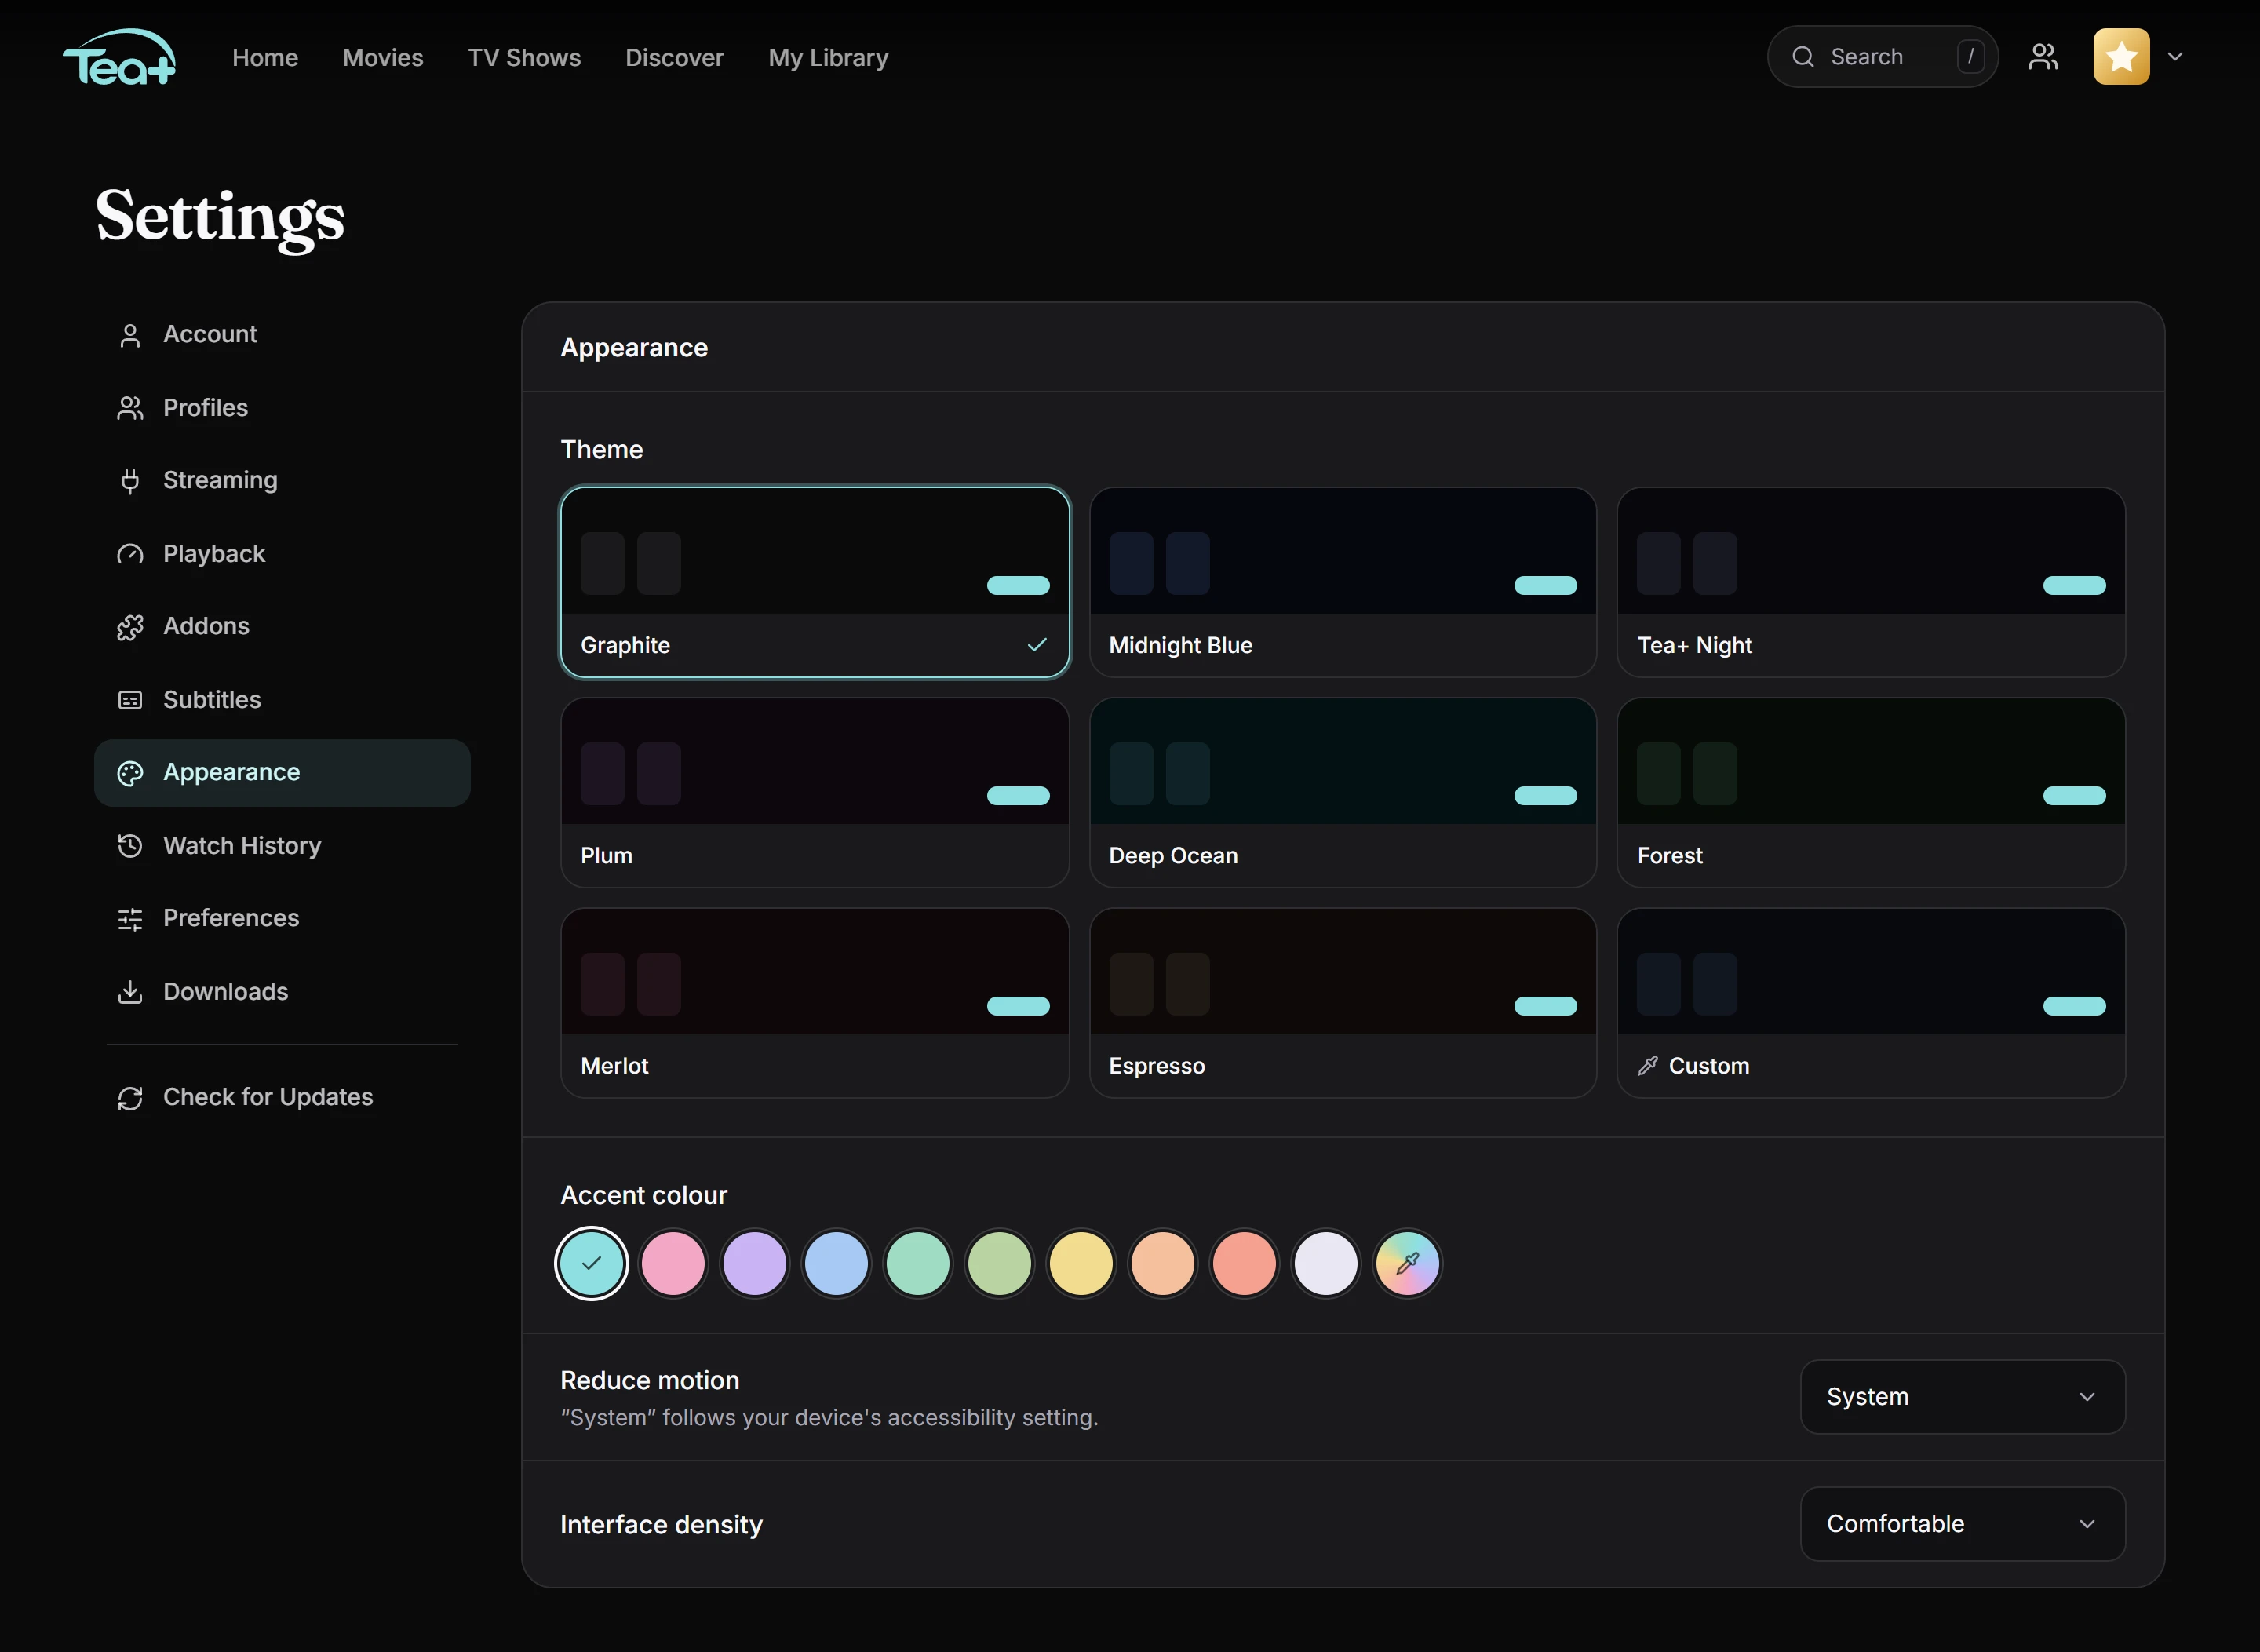Click the Watch History clock icon

pyautogui.click(x=130, y=846)
